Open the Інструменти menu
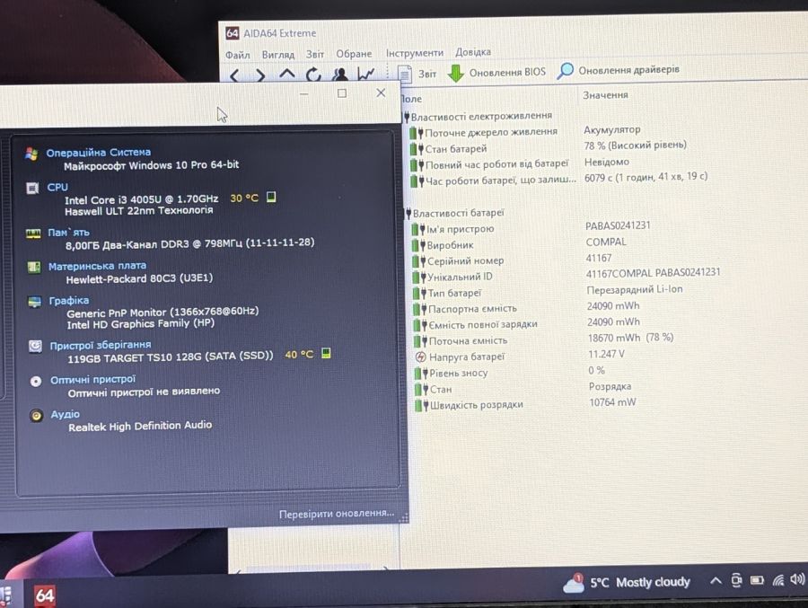The image size is (808, 608). 415,53
